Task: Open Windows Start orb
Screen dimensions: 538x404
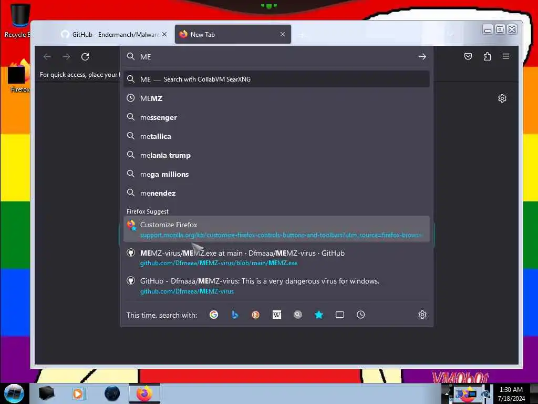Action: (14, 393)
